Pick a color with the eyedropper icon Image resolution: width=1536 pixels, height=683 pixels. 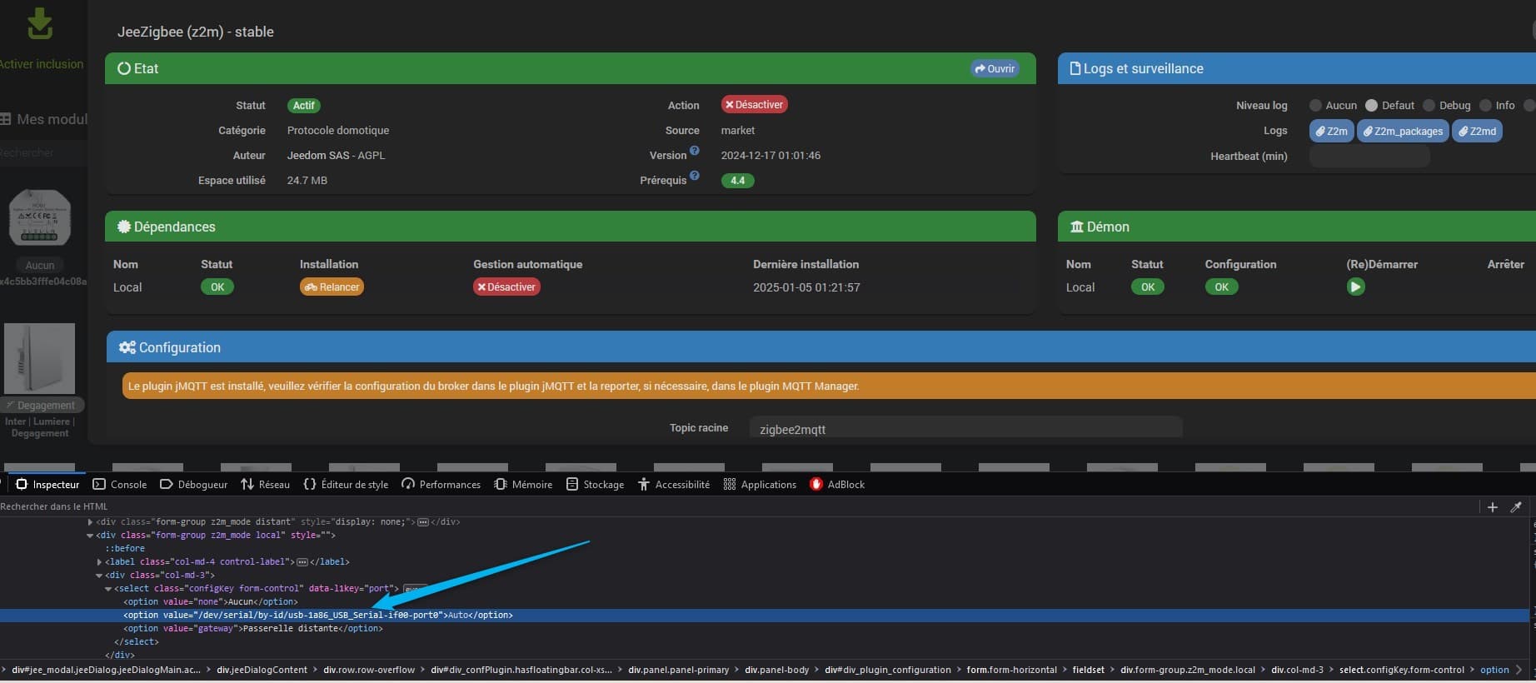pyautogui.click(x=1516, y=506)
